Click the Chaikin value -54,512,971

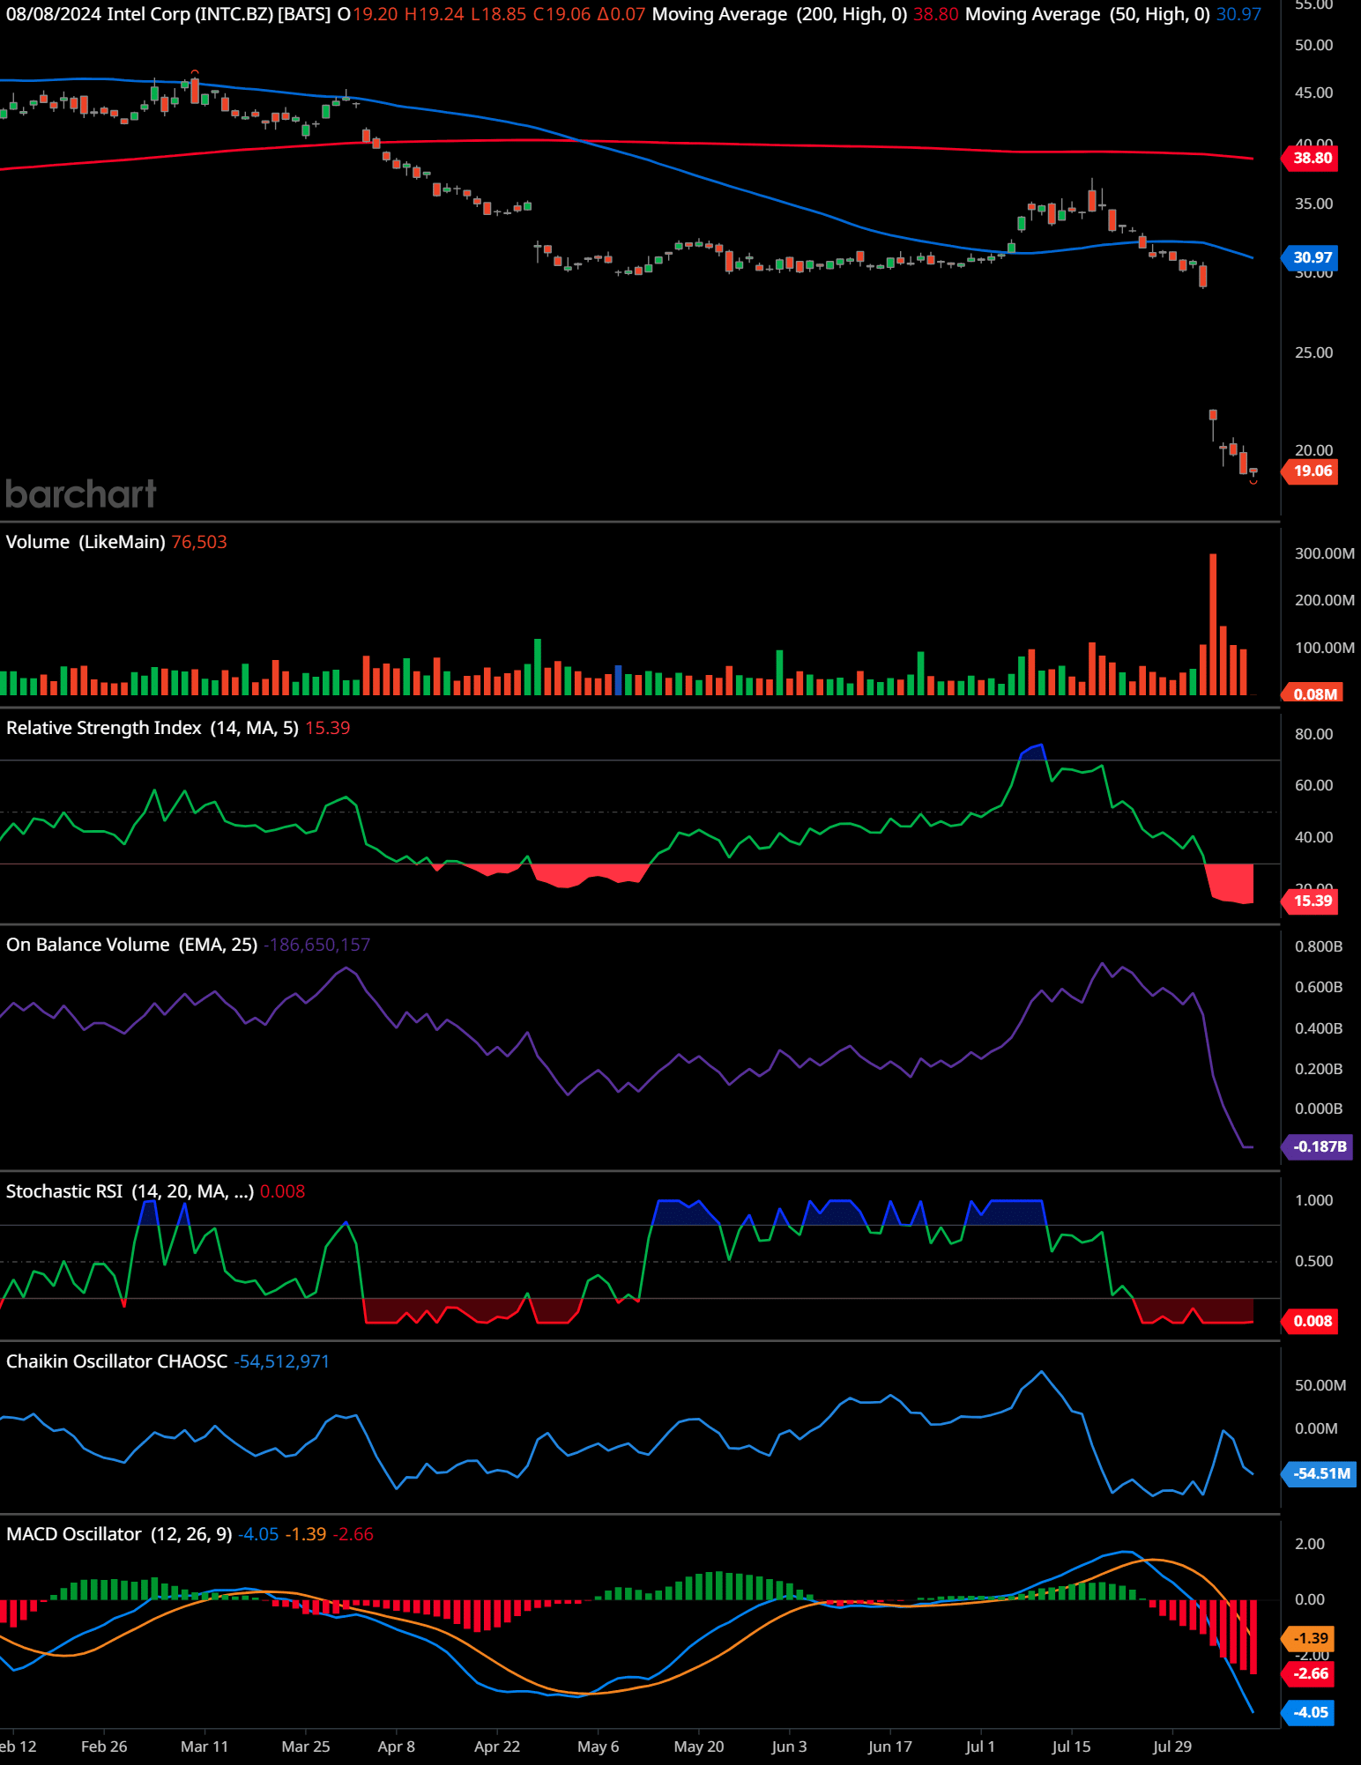tap(281, 1361)
